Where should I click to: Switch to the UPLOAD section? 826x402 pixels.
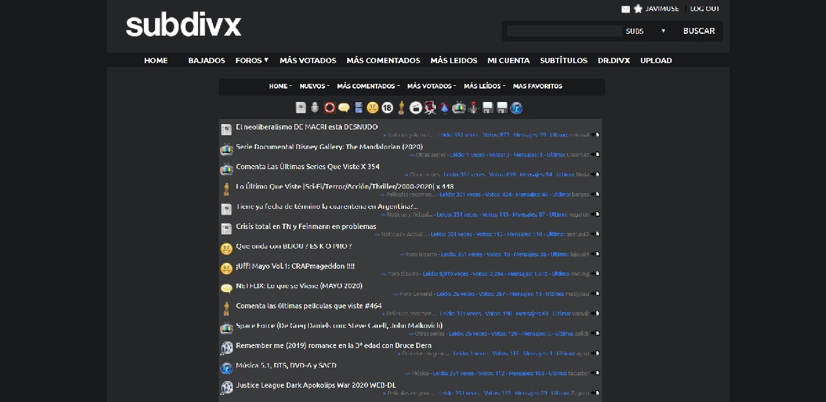[x=656, y=60]
